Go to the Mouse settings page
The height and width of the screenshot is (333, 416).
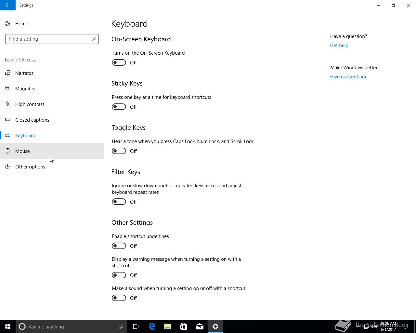point(22,151)
